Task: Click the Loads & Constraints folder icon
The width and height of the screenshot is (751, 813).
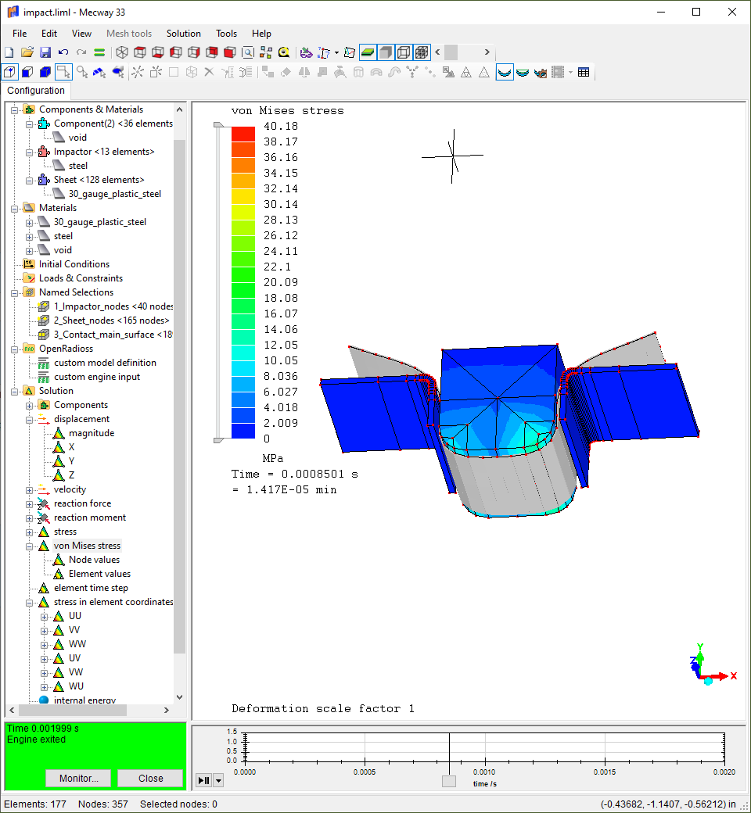Action: [29, 278]
